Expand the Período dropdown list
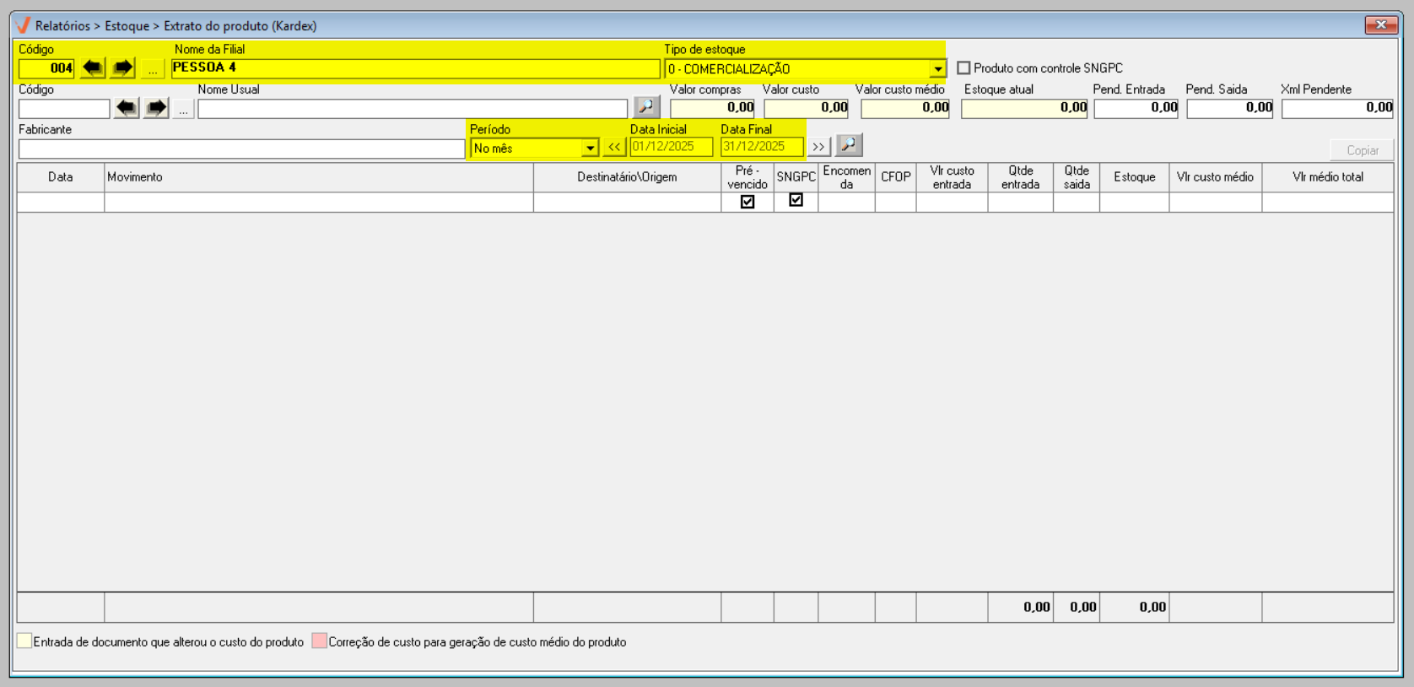This screenshot has height=687, width=1414. 590,149
